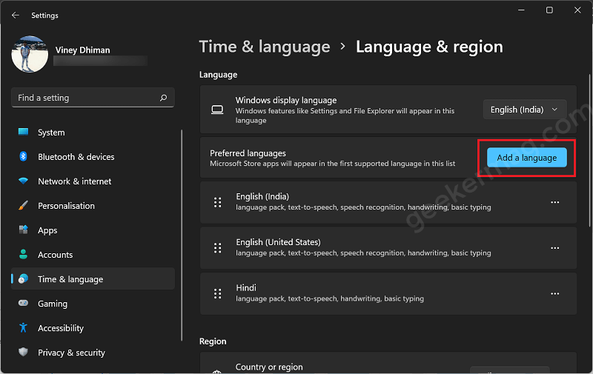This screenshot has height=374, width=593.
Task: Click the Country or region text
Action: tap(269, 367)
